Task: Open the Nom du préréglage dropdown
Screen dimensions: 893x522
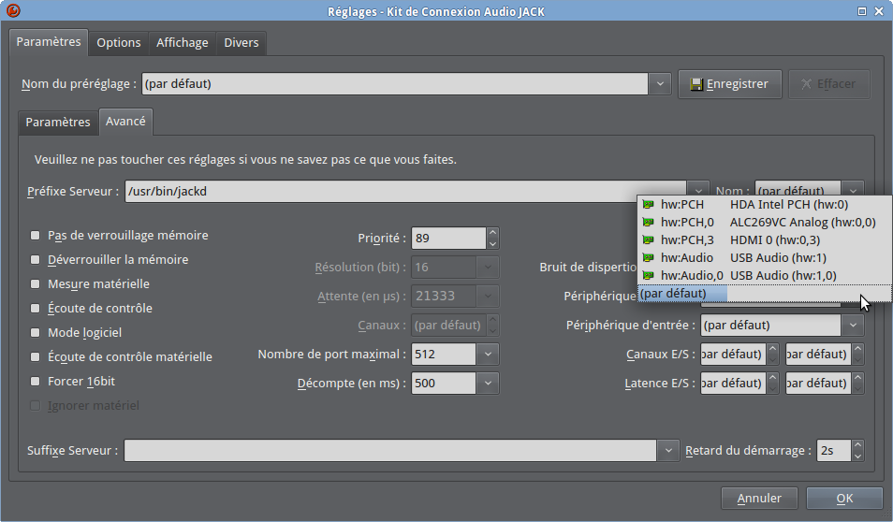Action: [660, 83]
